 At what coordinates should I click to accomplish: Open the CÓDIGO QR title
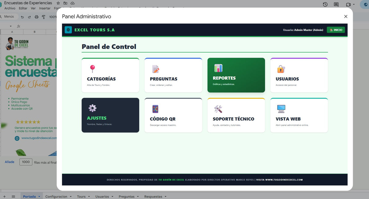(x=163, y=119)
